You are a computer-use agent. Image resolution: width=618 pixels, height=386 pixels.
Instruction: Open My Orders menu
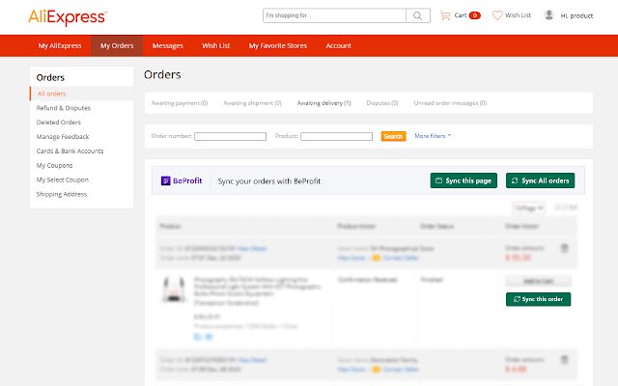[x=117, y=45]
